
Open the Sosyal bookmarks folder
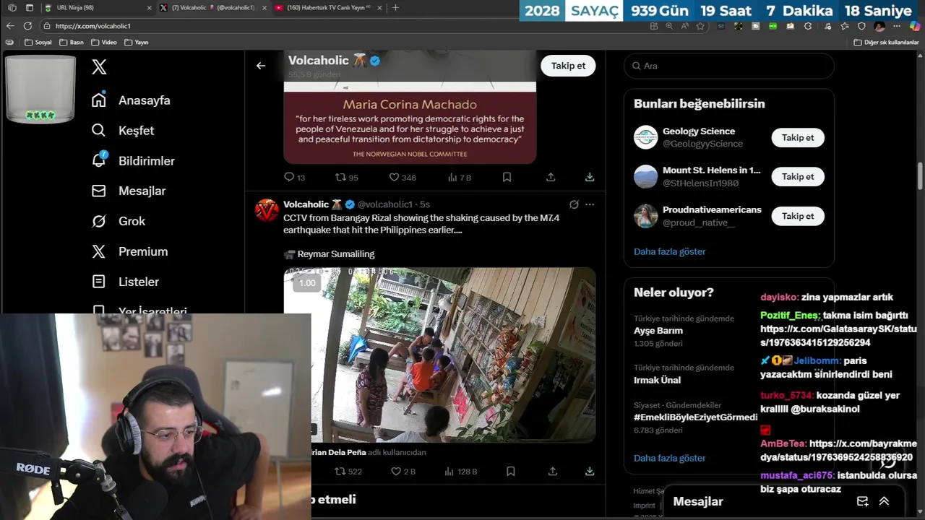38,42
